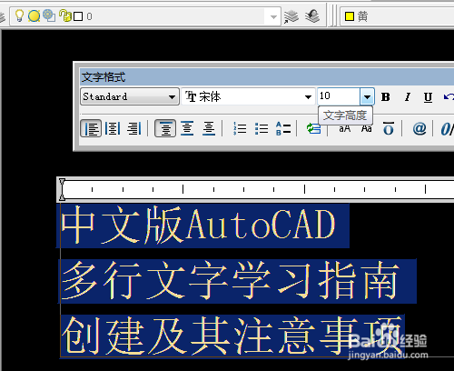Open the 宋体 font dropdown
The width and height of the screenshot is (454, 371).
coord(248,96)
